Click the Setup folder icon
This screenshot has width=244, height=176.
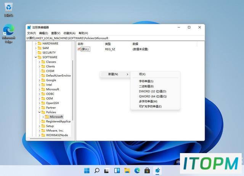43,126
